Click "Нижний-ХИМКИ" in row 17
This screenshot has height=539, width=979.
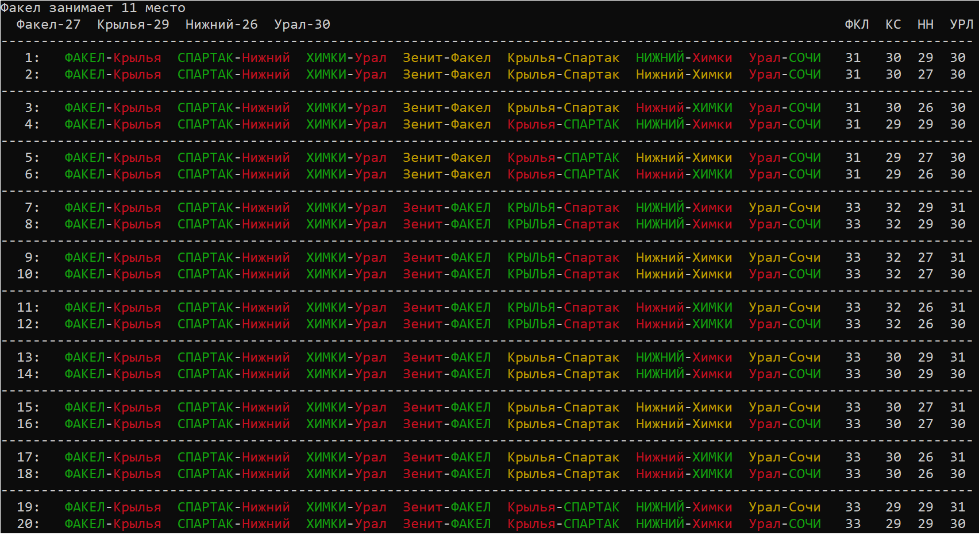[x=684, y=457]
